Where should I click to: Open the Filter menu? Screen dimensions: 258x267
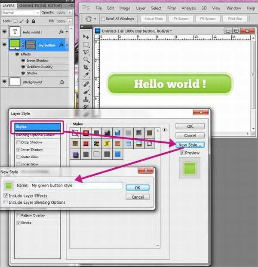171,8
